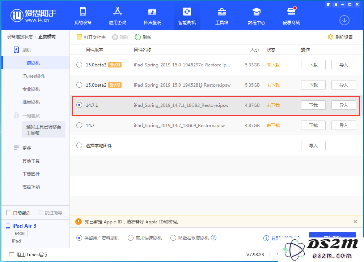Open 应用游戏 apps and games section
This screenshot has height=262, width=364.
pyautogui.click(x=118, y=16)
